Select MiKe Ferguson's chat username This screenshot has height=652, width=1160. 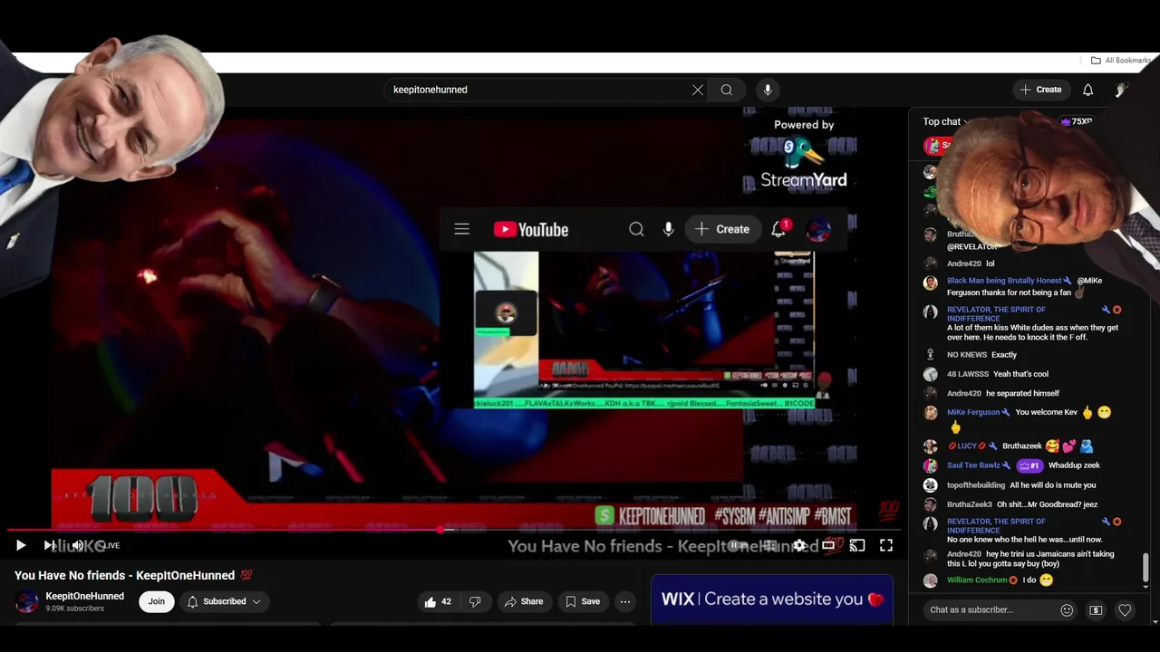coord(973,412)
